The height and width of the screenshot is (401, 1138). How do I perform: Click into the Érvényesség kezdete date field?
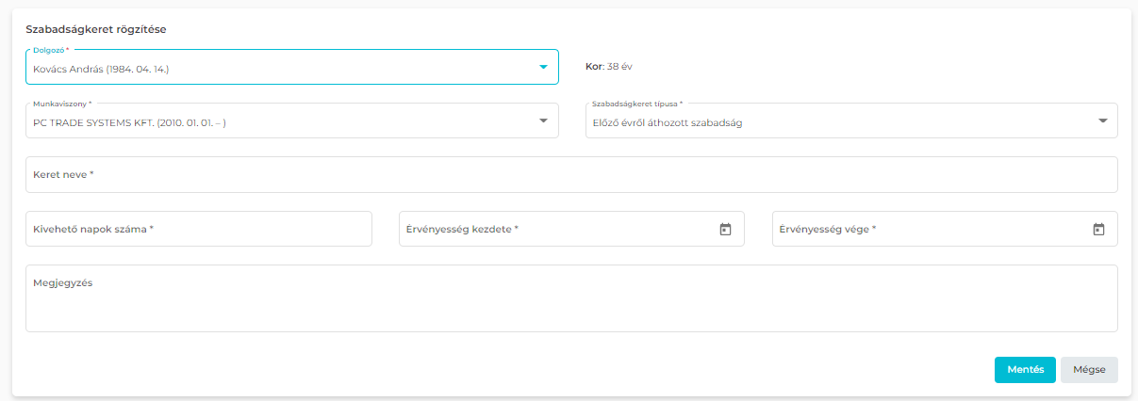(x=556, y=229)
